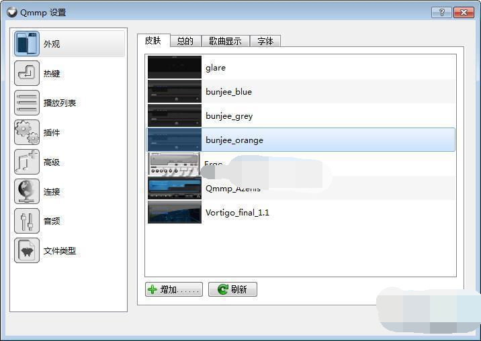Click the 音频 label in sidebar
481x341 pixels.
pyautogui.click(x=52, y=221)
